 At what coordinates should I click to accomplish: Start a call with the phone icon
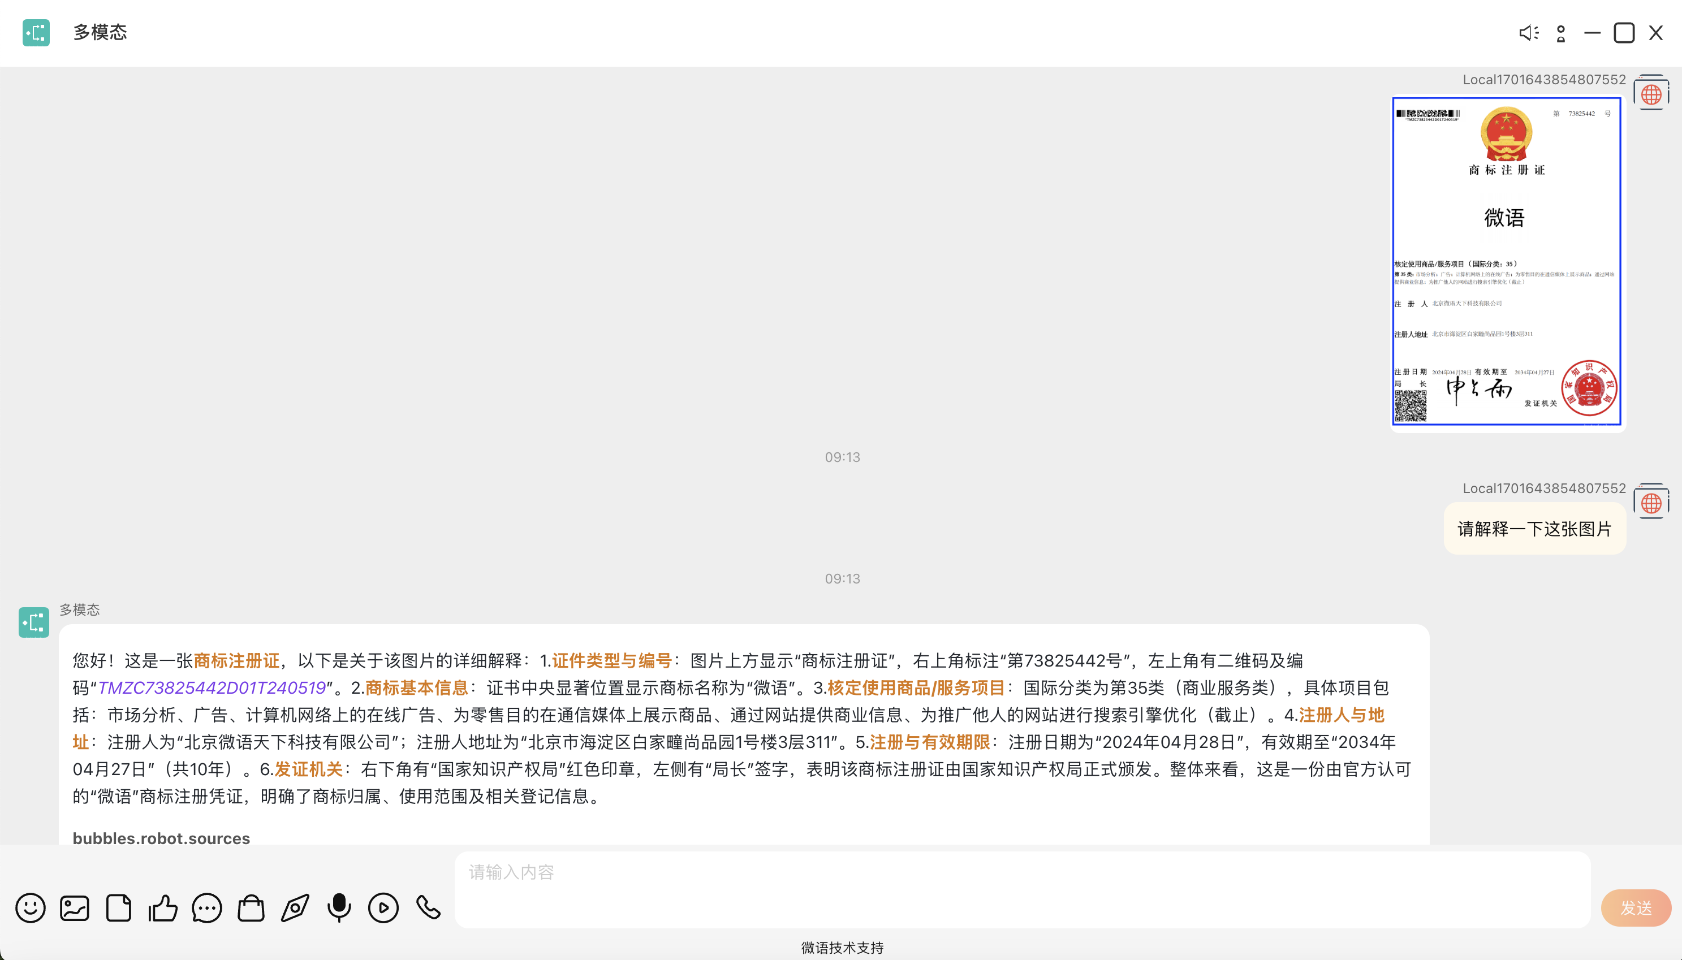coord(427,908)
